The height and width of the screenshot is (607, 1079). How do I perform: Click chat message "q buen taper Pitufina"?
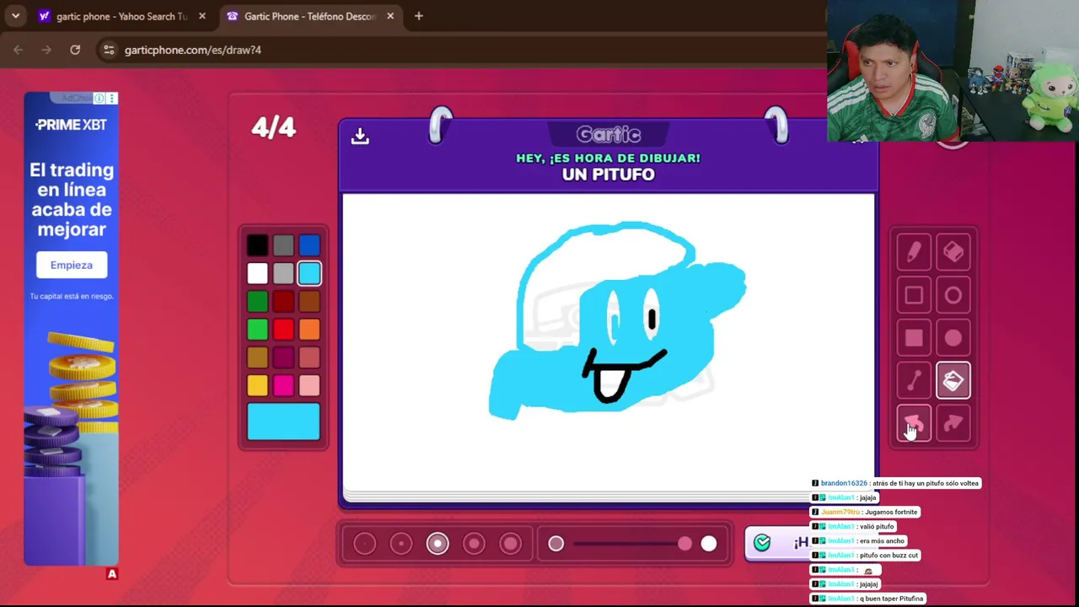click(890, 599)
